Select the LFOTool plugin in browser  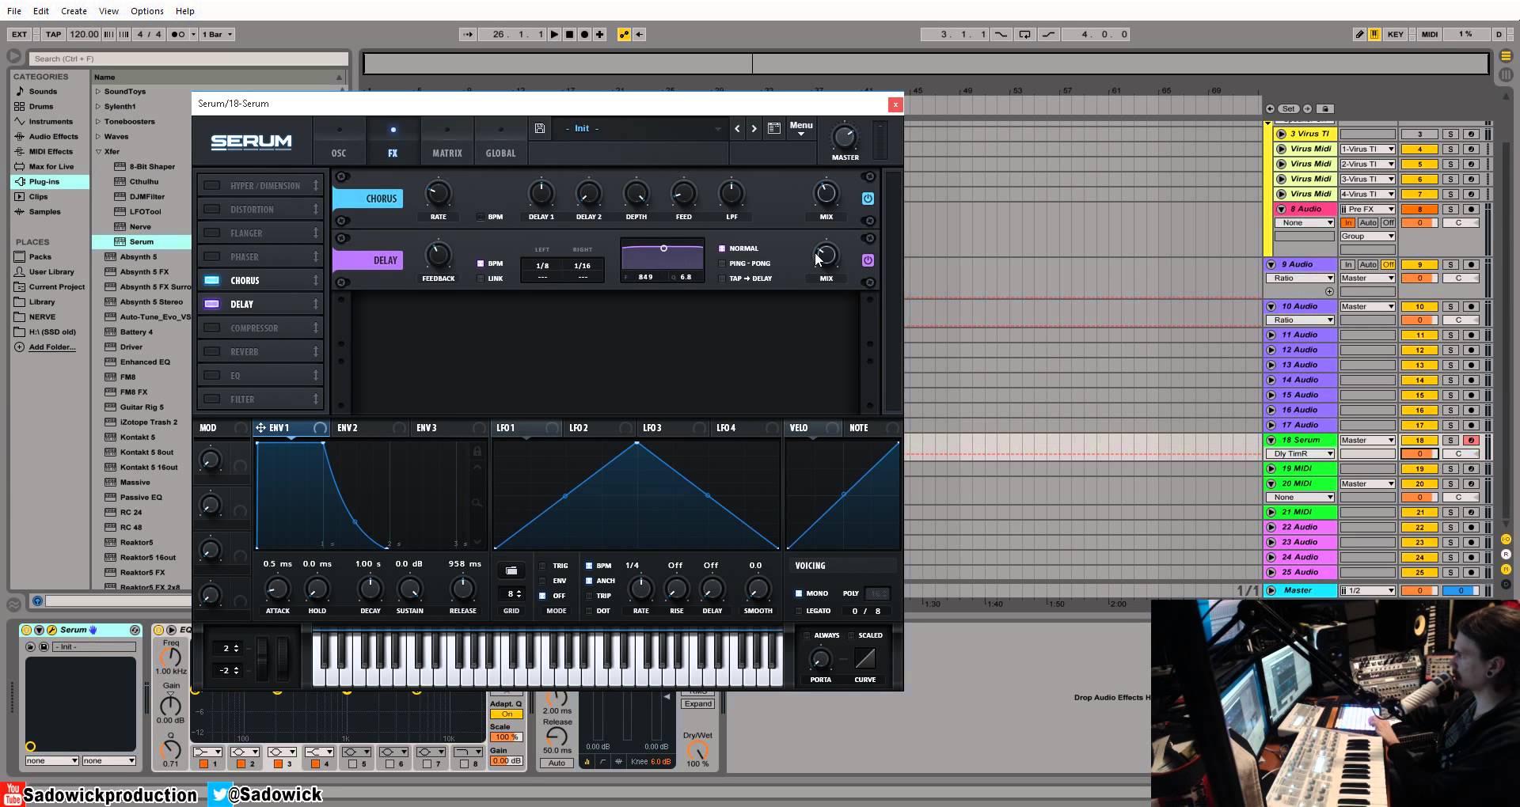coord(145,212)
